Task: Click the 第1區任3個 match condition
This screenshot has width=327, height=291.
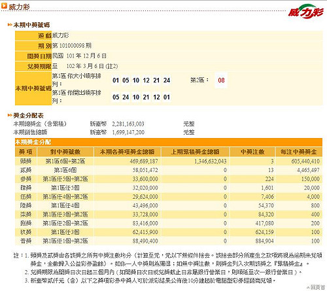Action: (65, 232)
